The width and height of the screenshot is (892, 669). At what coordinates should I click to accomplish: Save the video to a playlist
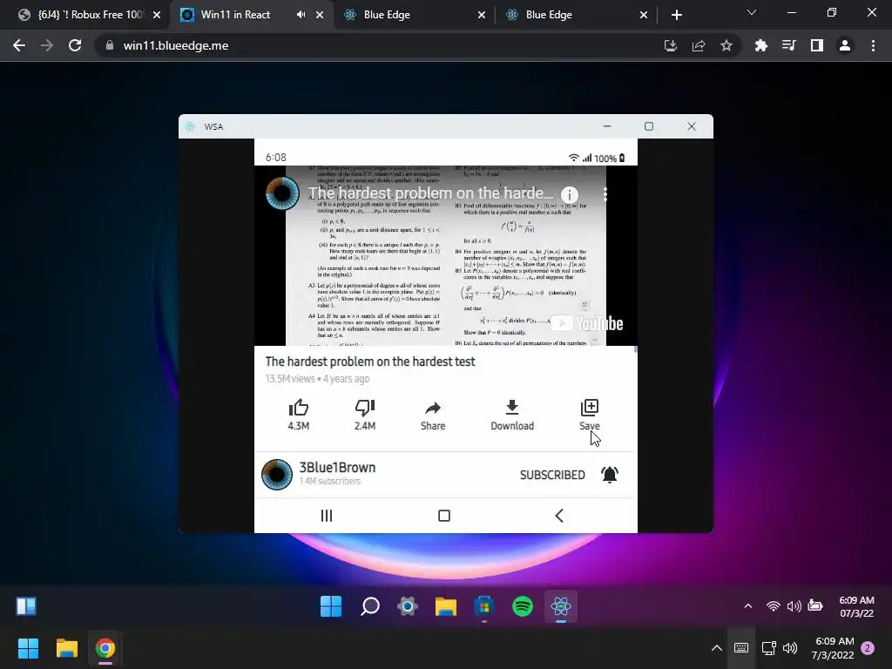(590, 415)
